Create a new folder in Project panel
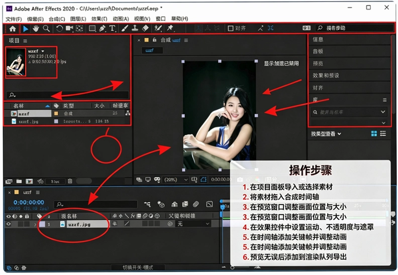The height and width of the screenshot is (275, 398). tap(19, 181)
